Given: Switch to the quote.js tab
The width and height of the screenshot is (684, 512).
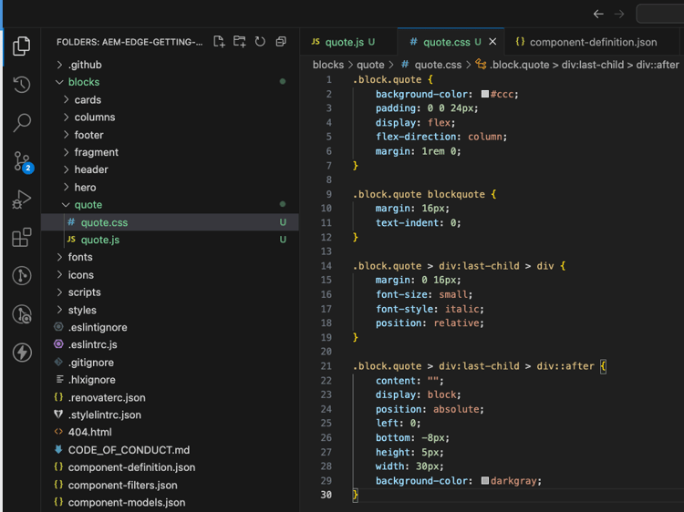Looking at the screenshot, I should point(344,42).
